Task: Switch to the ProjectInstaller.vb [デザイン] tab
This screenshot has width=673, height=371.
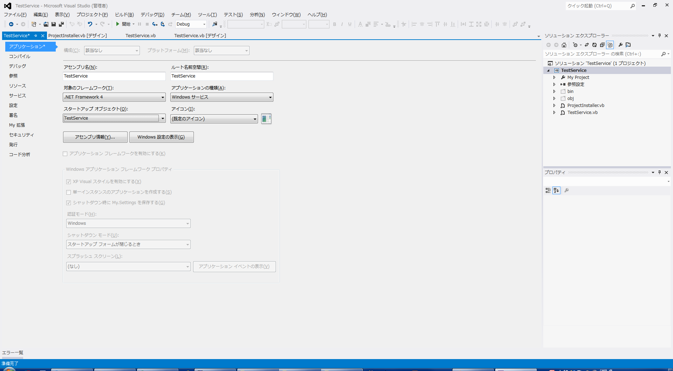Action: click(x=77, y=36)
